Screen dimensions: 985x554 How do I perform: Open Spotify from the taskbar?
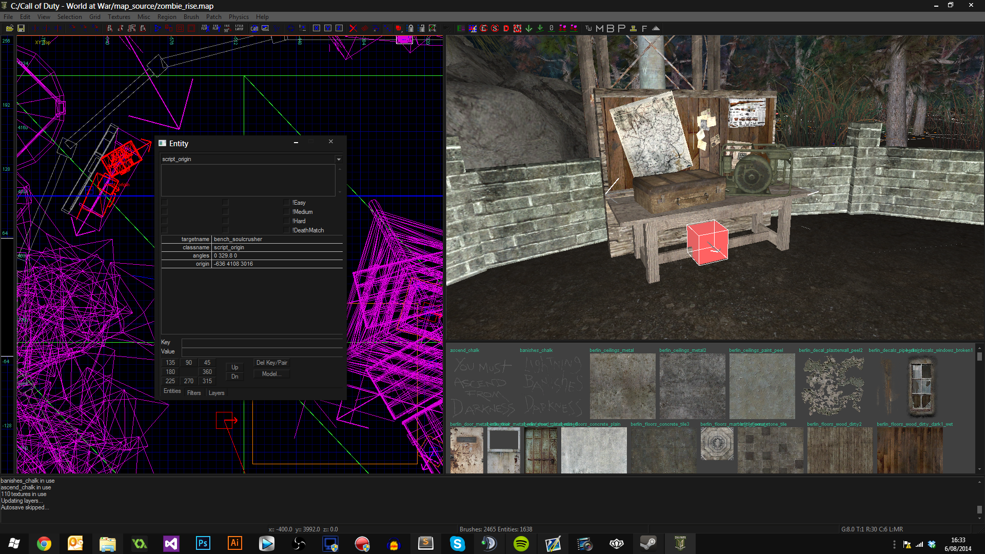pos(521,544)
